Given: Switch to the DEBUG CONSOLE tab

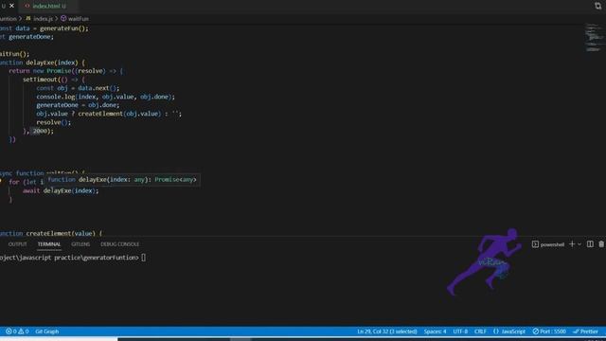Looking at the screenshot, I should [120, 244].
